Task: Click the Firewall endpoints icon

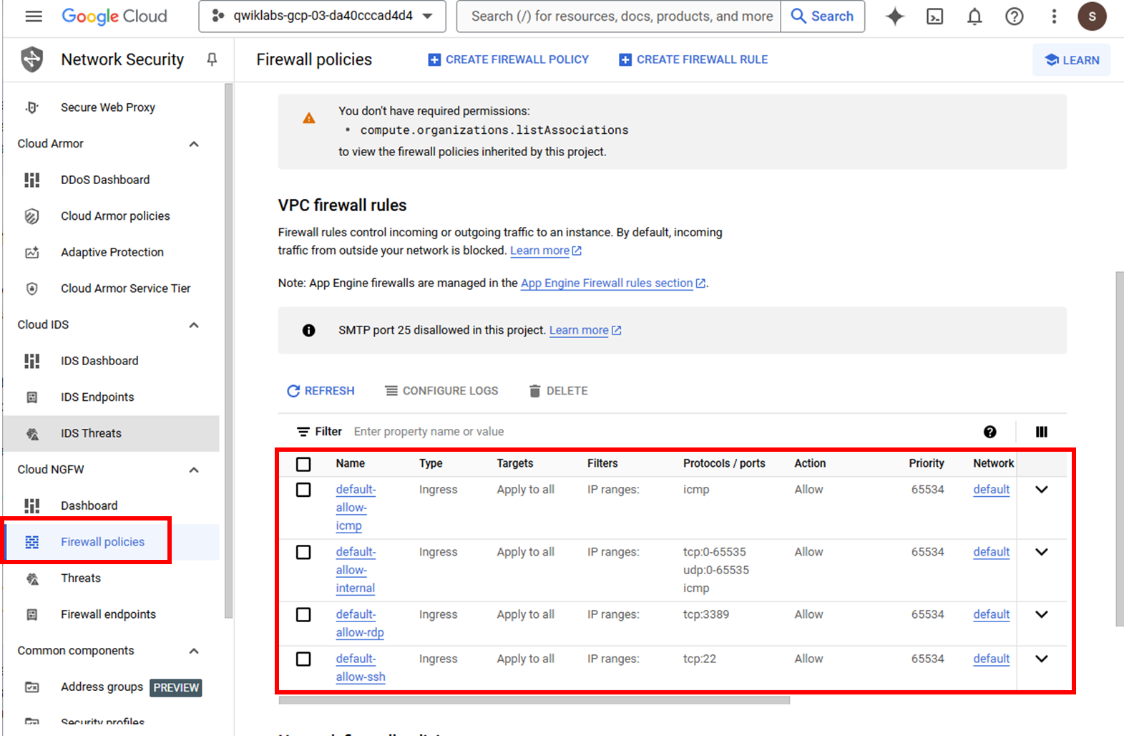Action: [32, 614]
